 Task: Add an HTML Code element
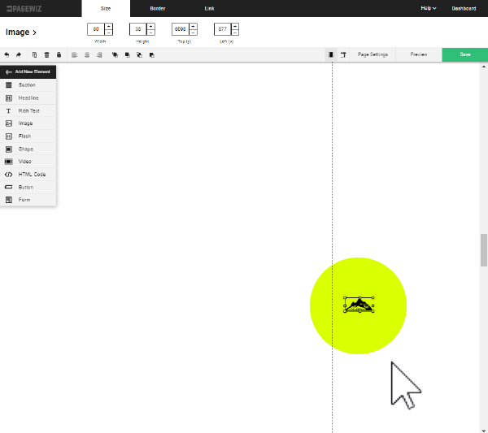[28, 175]
